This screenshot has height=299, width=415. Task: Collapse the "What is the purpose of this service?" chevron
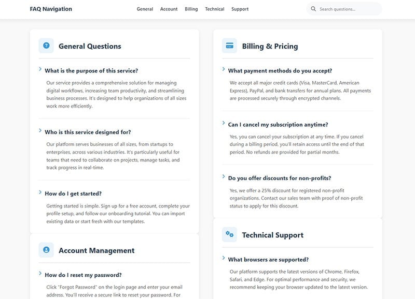[40, 69]
